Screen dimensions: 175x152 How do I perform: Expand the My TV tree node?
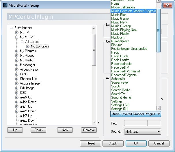[x=17, y=32]
